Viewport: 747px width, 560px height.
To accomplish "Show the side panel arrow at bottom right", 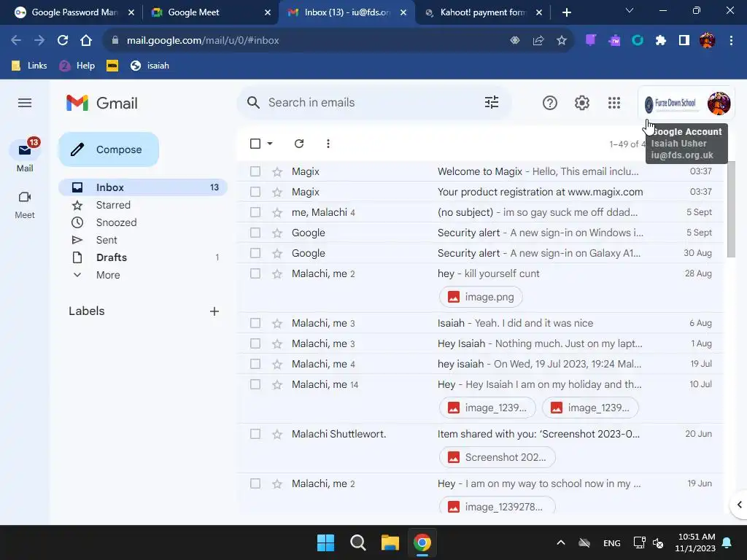I will coord(740,505).
